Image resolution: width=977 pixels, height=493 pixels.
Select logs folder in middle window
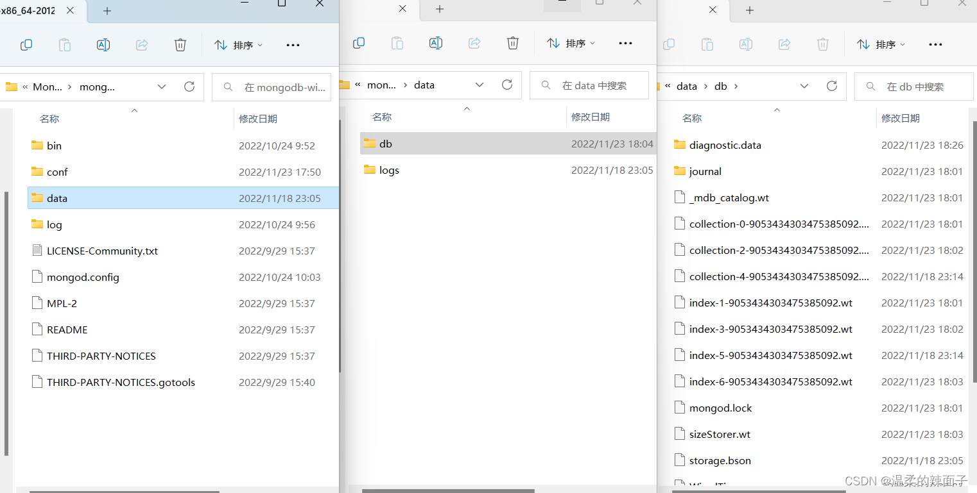508,170
